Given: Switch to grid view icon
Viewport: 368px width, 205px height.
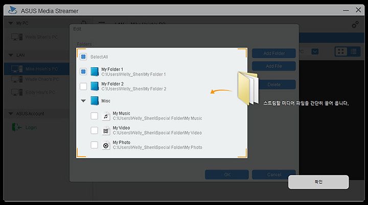Looking at the screenshot, I should coord(341,52).
